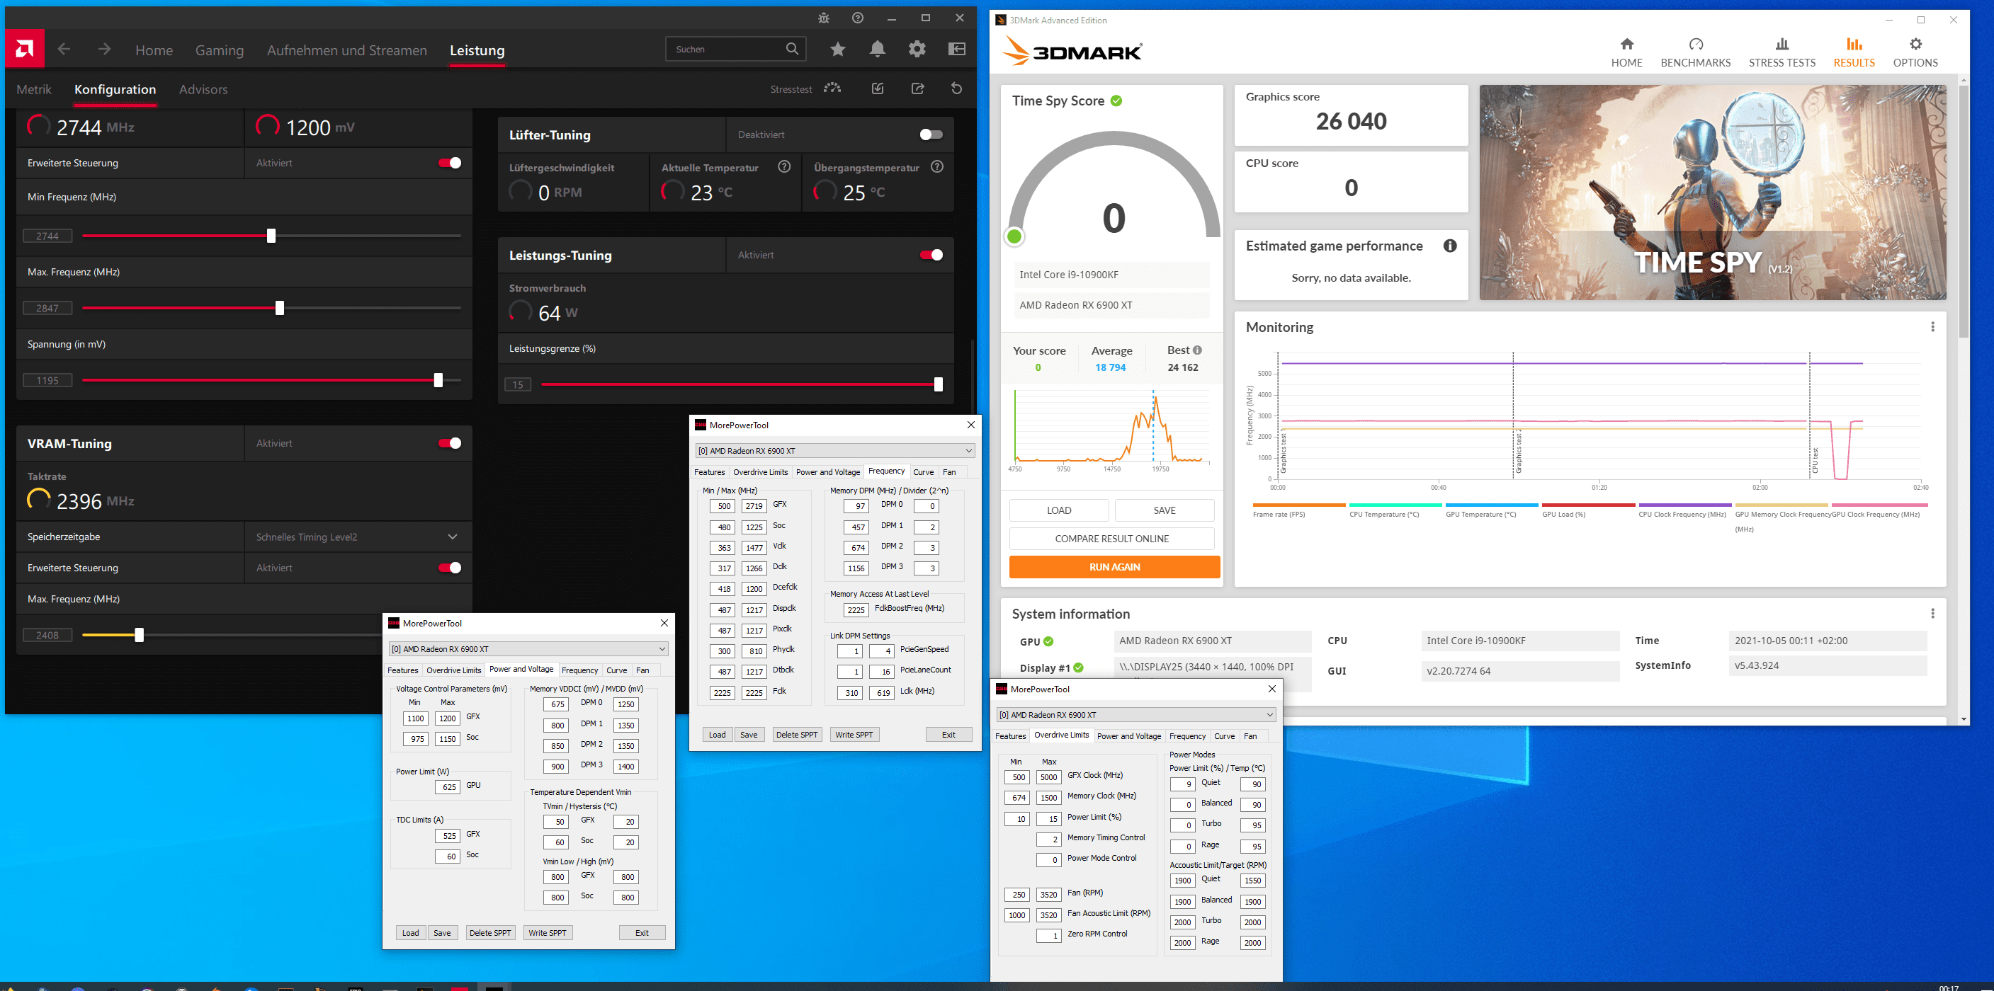
Task: Go forward with the Radeon forward arrow
Action: (105, 50)
